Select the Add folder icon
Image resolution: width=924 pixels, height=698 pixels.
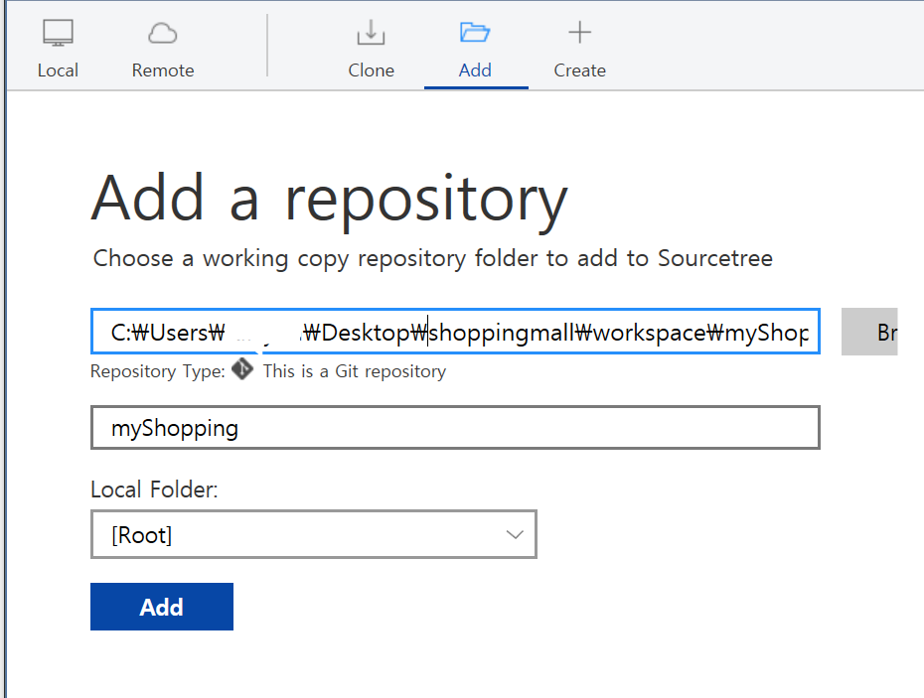click(x=475, y=32)
